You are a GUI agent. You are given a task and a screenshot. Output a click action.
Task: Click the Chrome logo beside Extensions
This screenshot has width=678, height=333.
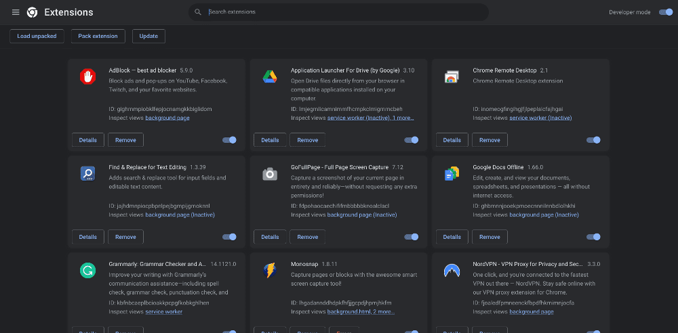[32, 12]
